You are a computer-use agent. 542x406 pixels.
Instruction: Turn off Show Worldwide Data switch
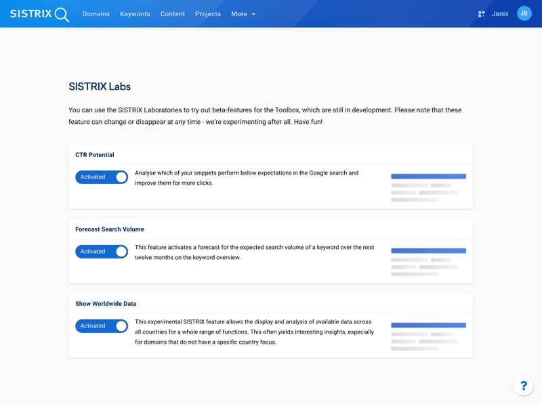point(102,326)
